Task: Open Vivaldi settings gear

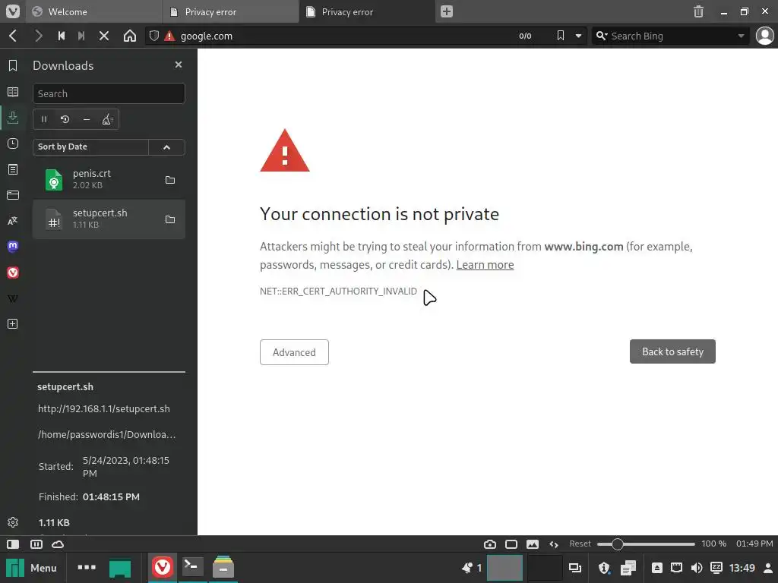Action: click(13, 522)
